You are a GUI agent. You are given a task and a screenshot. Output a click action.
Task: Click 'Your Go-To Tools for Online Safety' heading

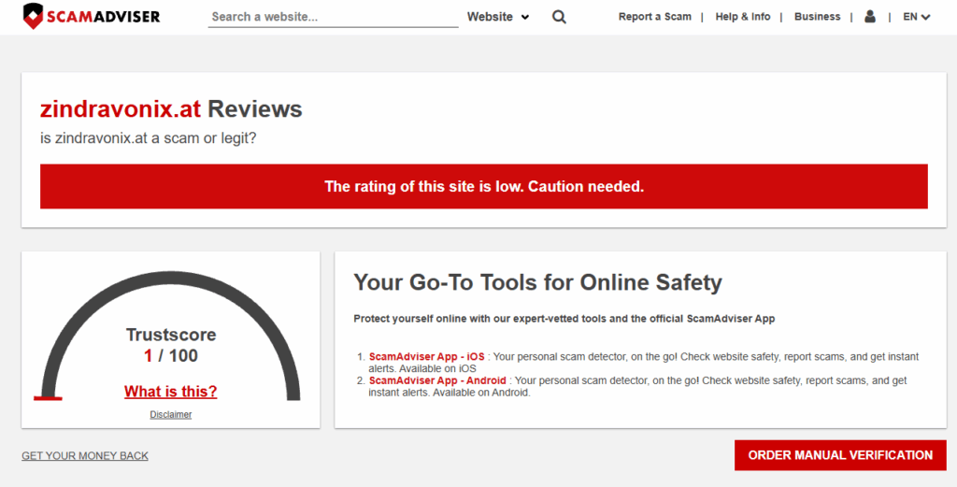[x=537, y=282]
